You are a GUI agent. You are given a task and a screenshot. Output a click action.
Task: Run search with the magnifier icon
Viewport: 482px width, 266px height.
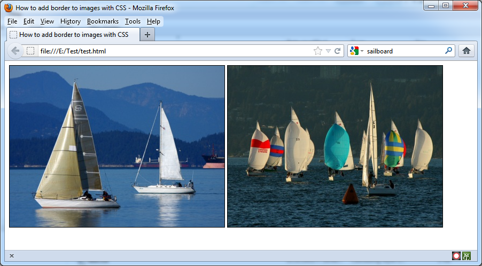pos(448,50)
